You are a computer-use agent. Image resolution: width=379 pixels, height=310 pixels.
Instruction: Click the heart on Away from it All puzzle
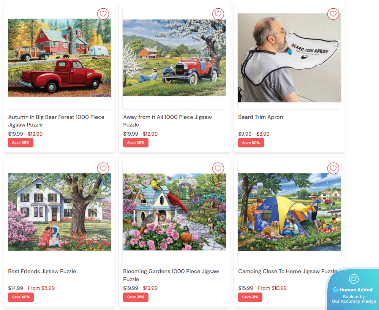[218, 14]
